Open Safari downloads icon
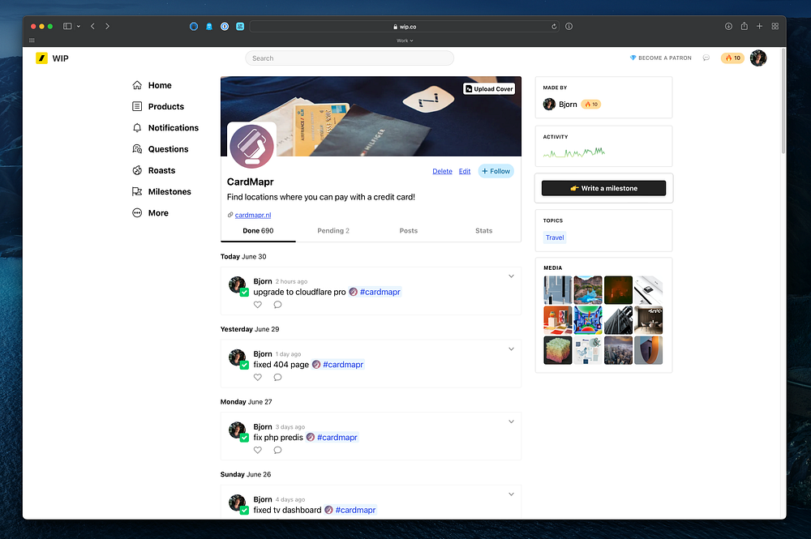 point(728,27)
